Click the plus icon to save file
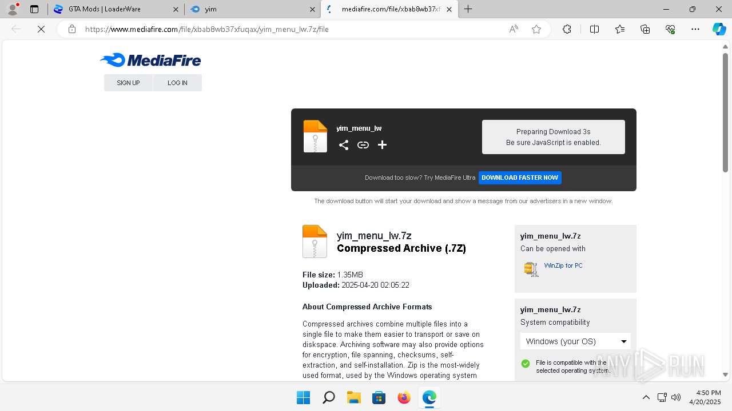This screenshot has height=411, width=732. coord(383,145)
